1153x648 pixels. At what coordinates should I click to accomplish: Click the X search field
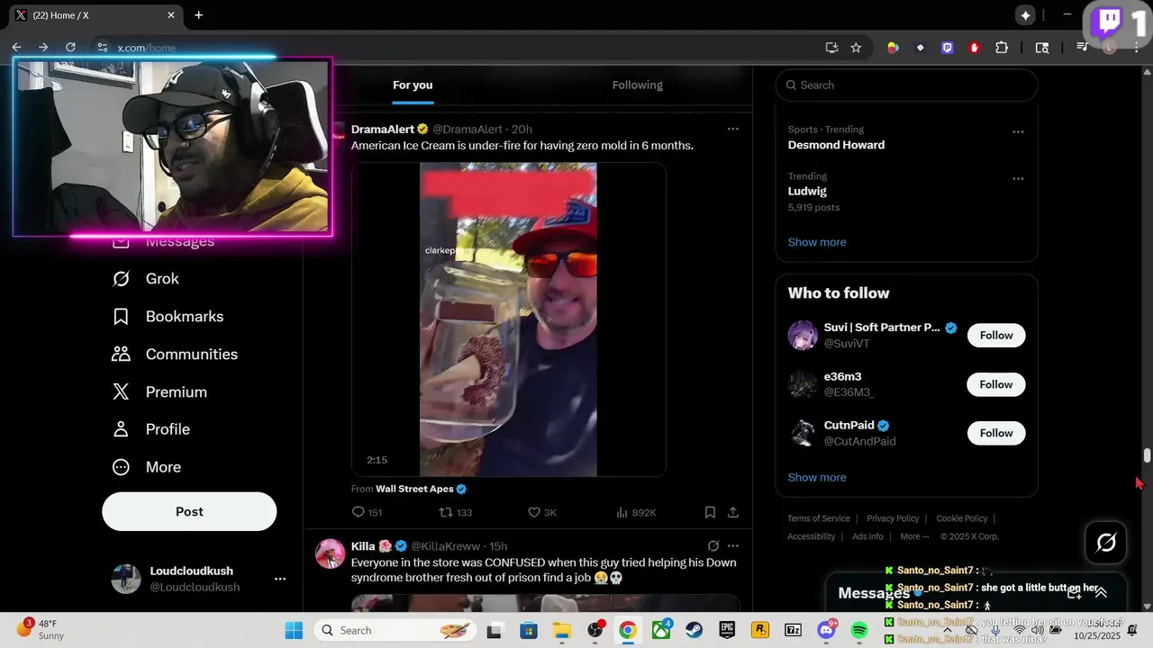(906, 85)
